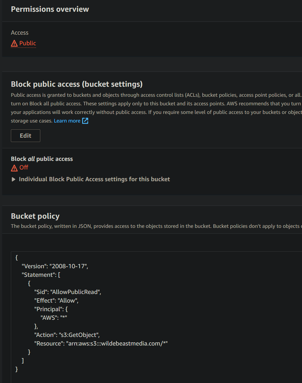Expand Individual Block Public Access settings for this bucket

pyautogui.click(x=94, y=179)
